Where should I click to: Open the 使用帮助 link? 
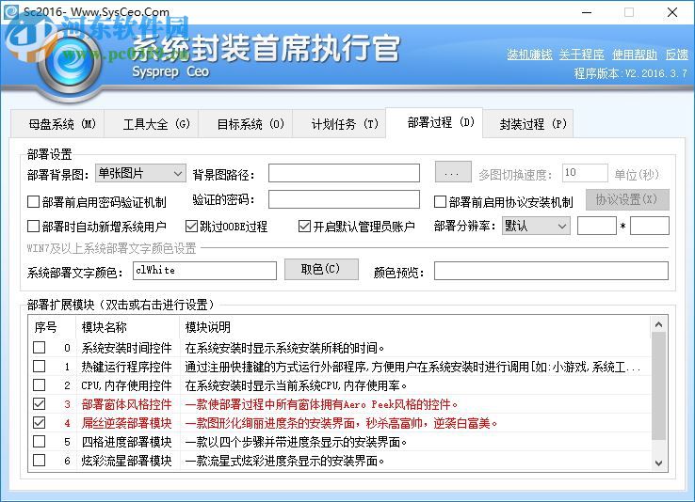pos(635,55)
